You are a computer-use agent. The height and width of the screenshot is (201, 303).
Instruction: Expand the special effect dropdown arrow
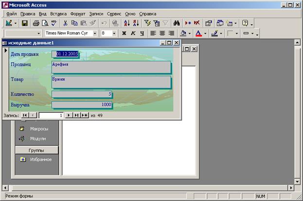click(252, 33)
